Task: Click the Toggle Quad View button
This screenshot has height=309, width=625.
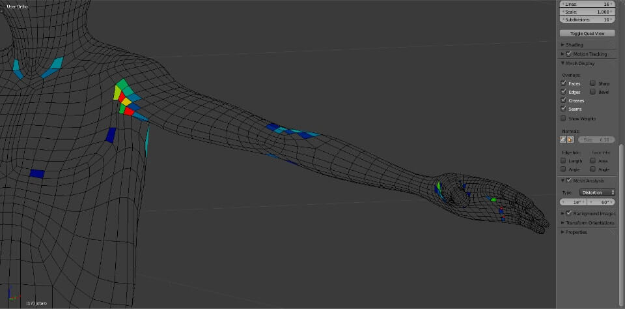Action: (x=587, y=33)
